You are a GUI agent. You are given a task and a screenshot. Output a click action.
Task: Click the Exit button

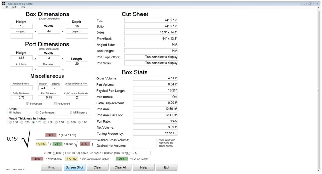tap(166, 167)
